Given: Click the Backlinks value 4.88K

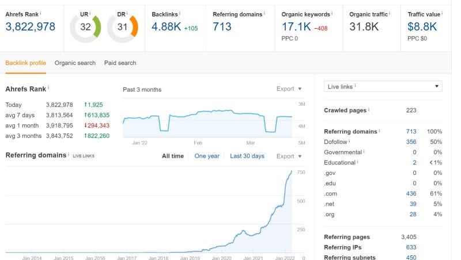Looking at the screenshot, I should tap(166, 26).
